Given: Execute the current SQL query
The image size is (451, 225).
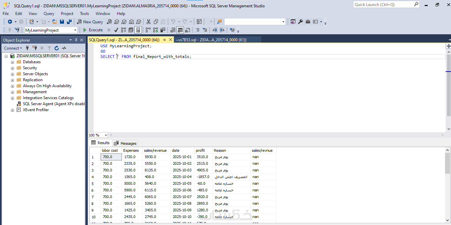Looking at the screenshot, I should 93,30.
